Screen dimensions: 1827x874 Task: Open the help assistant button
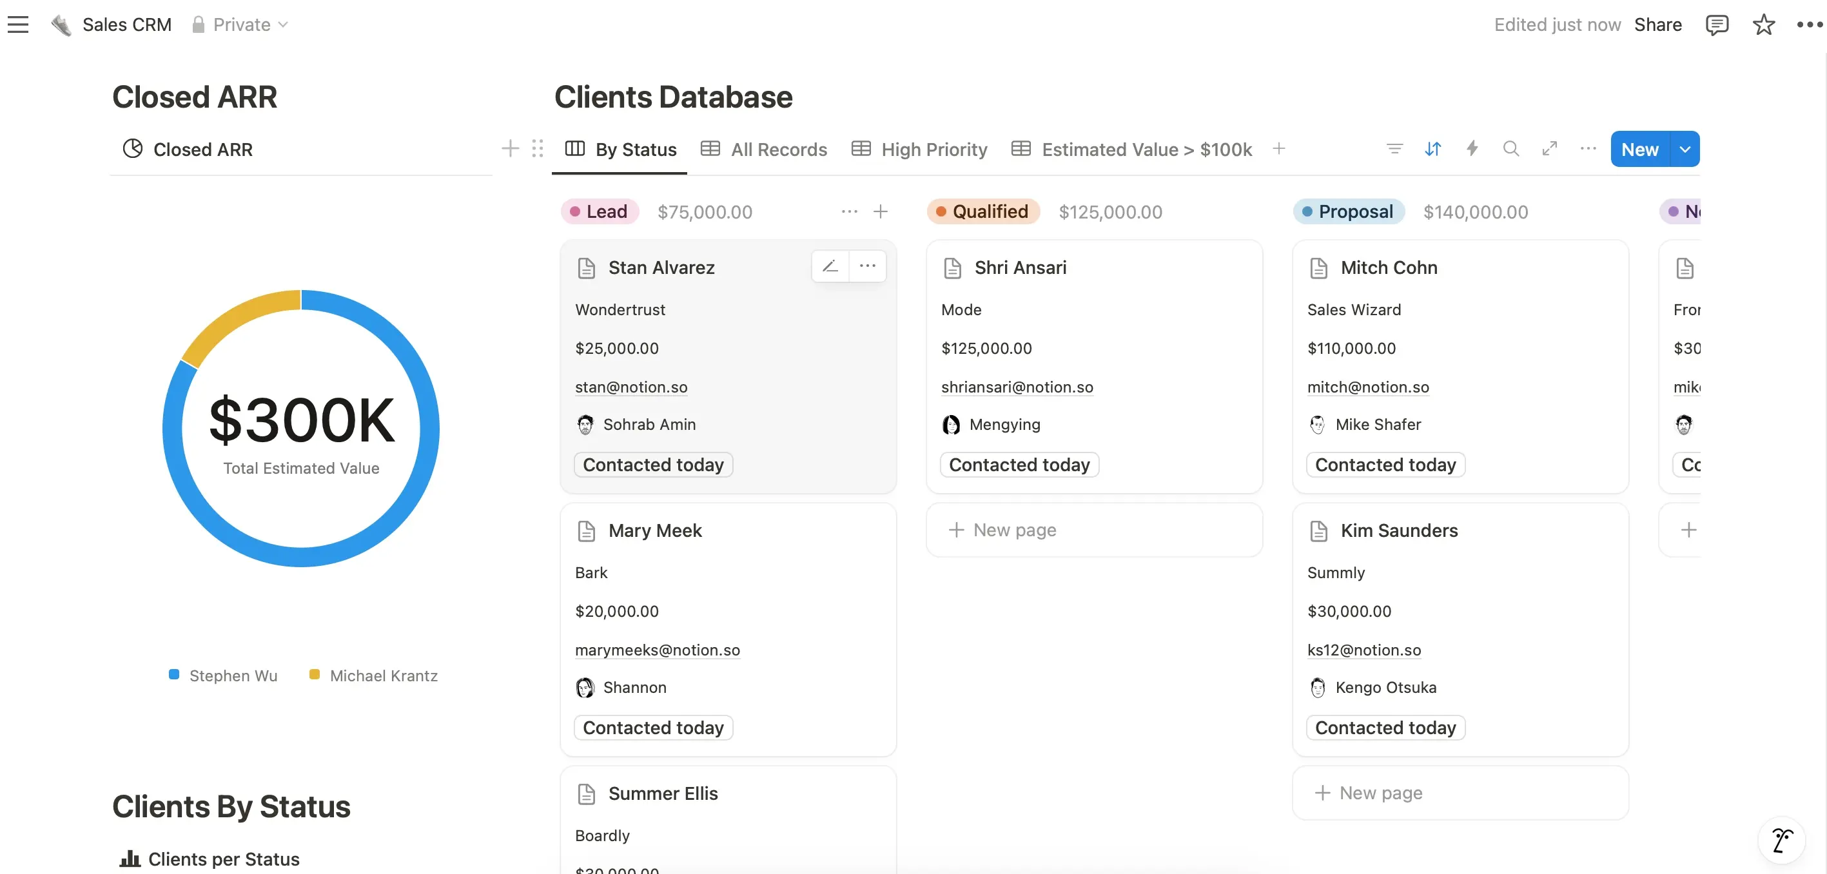(1782, 840)
